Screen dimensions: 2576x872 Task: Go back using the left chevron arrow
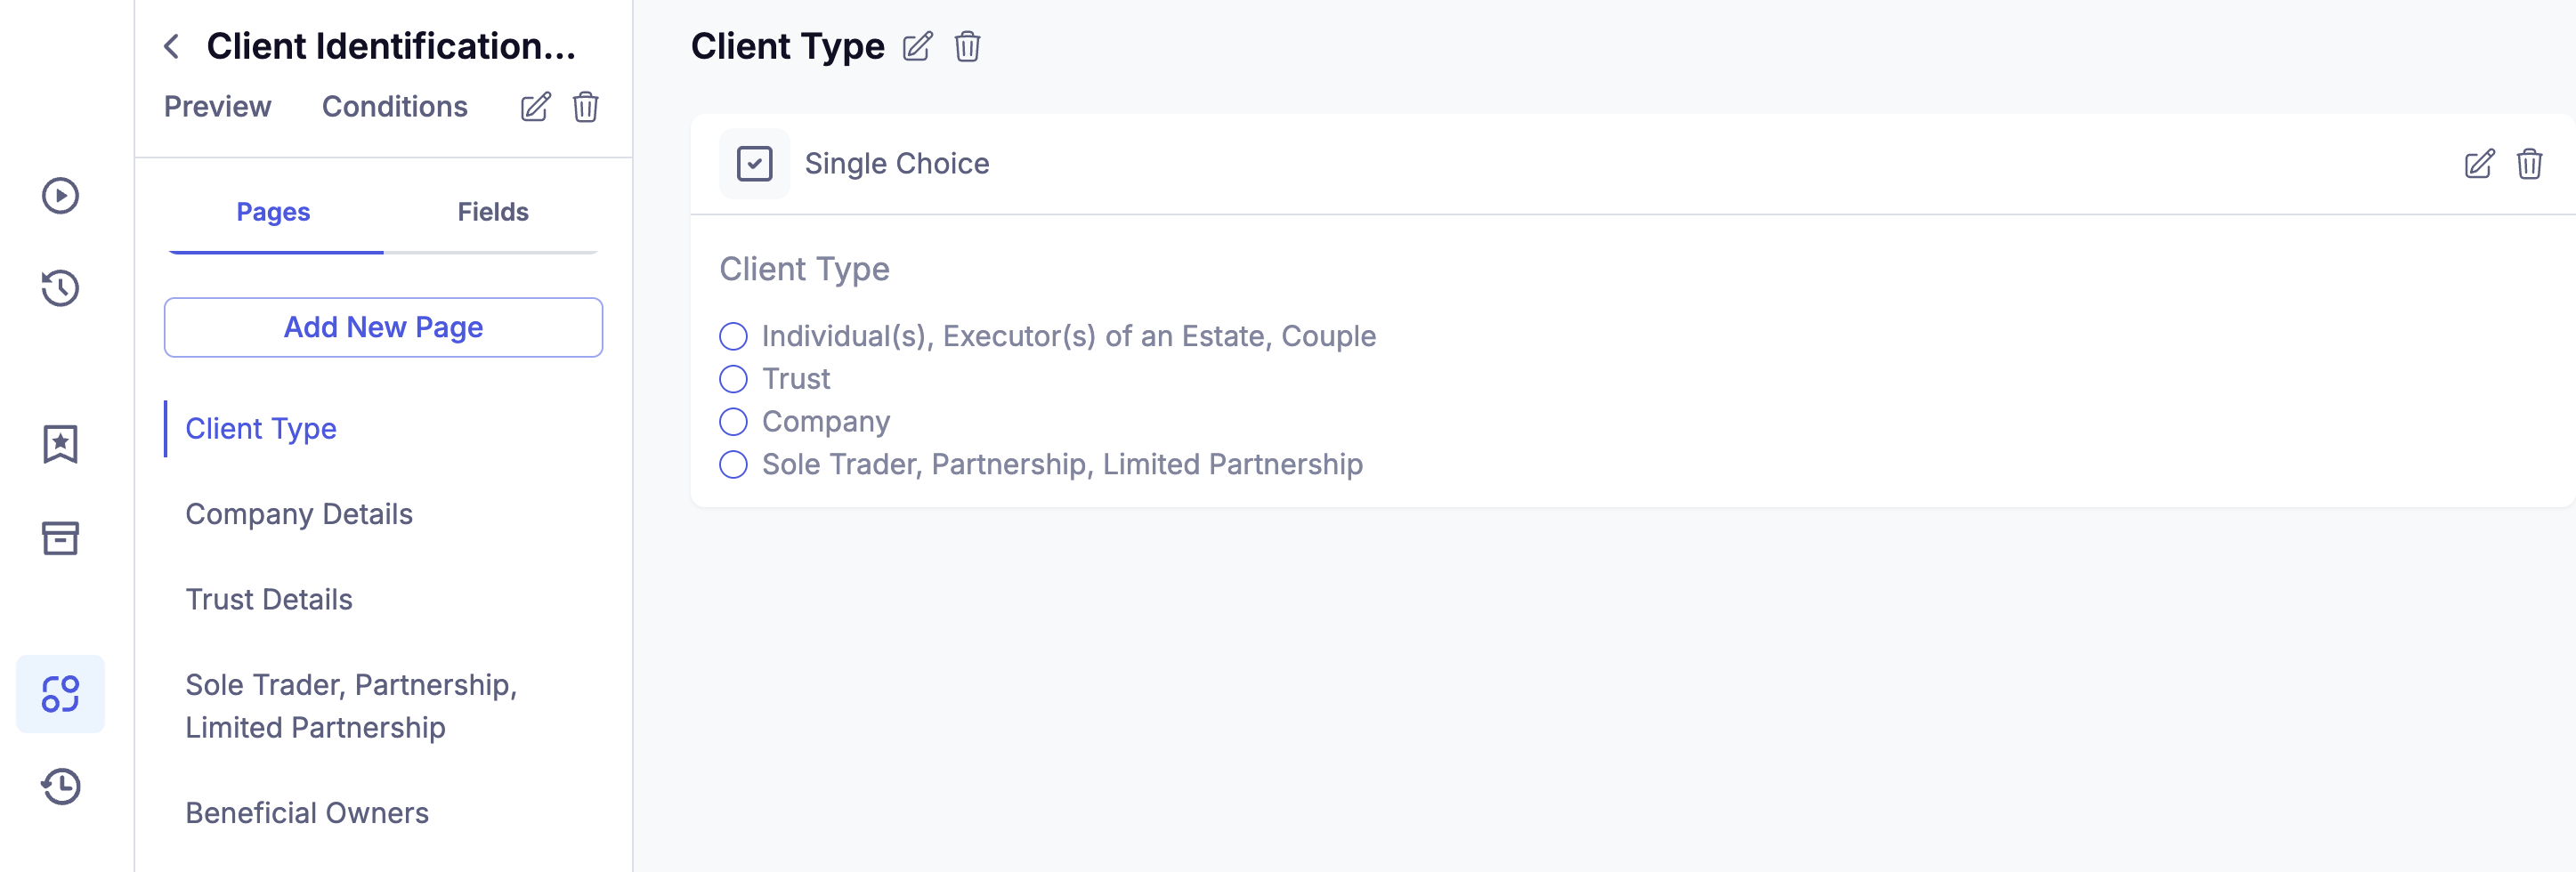tap(172, 47)
